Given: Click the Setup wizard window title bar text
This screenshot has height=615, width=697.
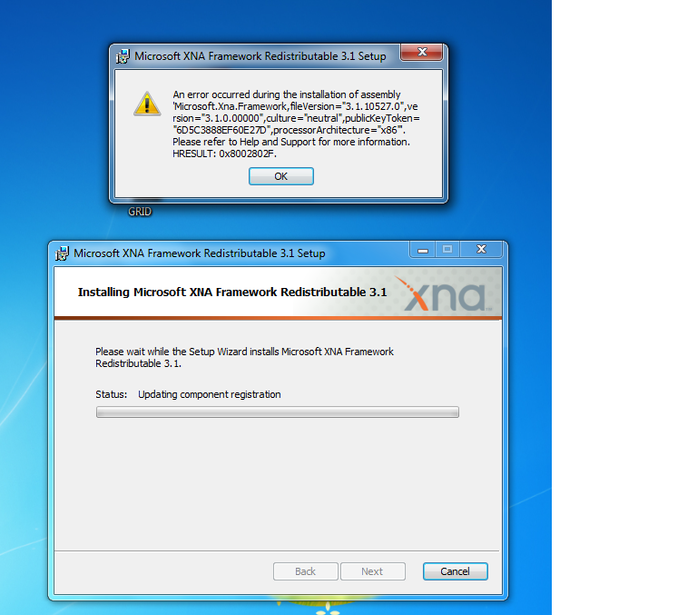Looking at the screenshot, I should click(199, 253).
